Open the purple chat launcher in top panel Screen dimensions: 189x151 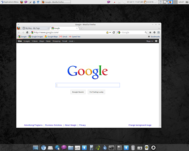[x=26, y=2]
